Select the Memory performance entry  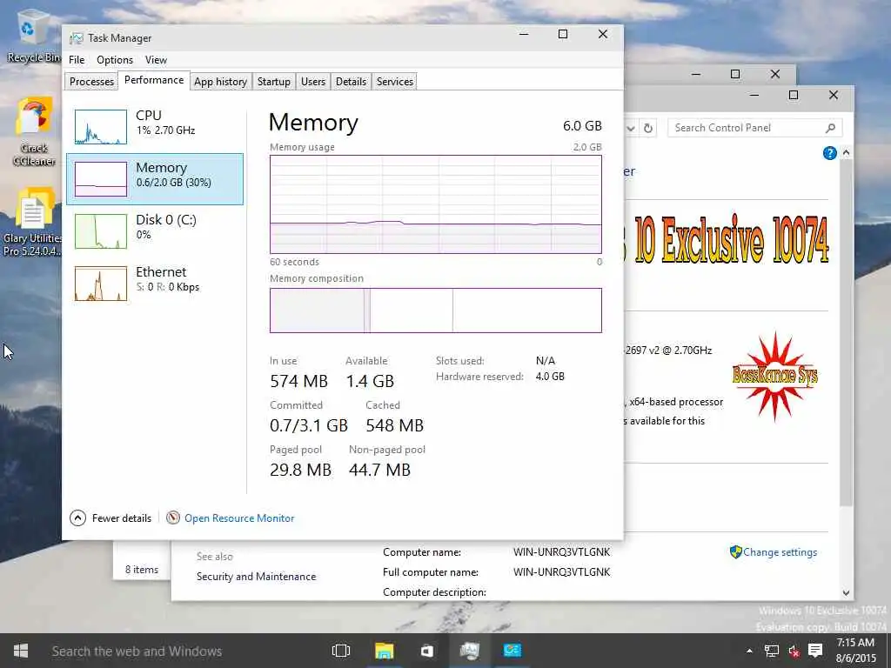click(155, 179)
